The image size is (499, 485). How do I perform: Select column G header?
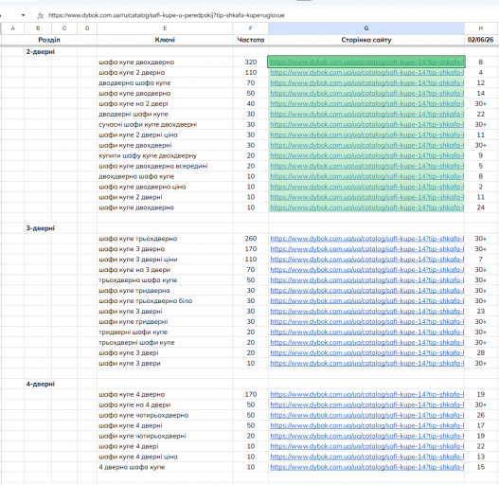(366, 28)
